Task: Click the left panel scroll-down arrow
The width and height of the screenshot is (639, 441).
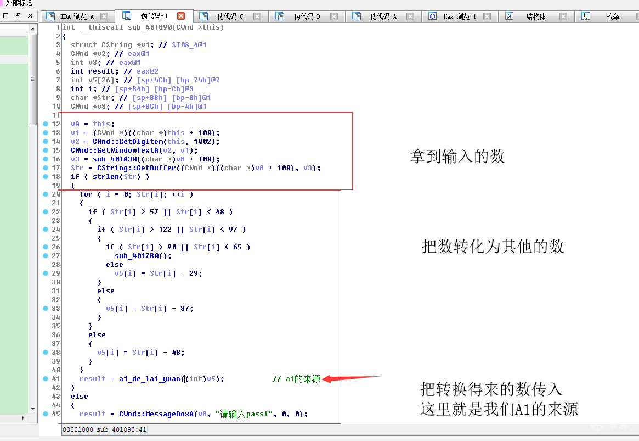Action: click(32, 409)
